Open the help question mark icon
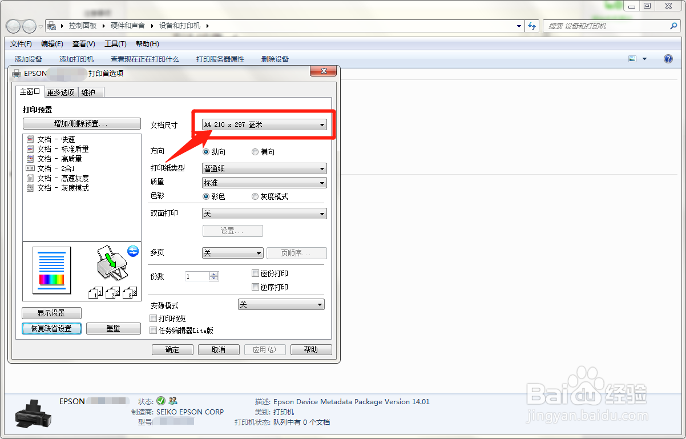The height and width of the screenshot is (439, 686). click(669, 59)
